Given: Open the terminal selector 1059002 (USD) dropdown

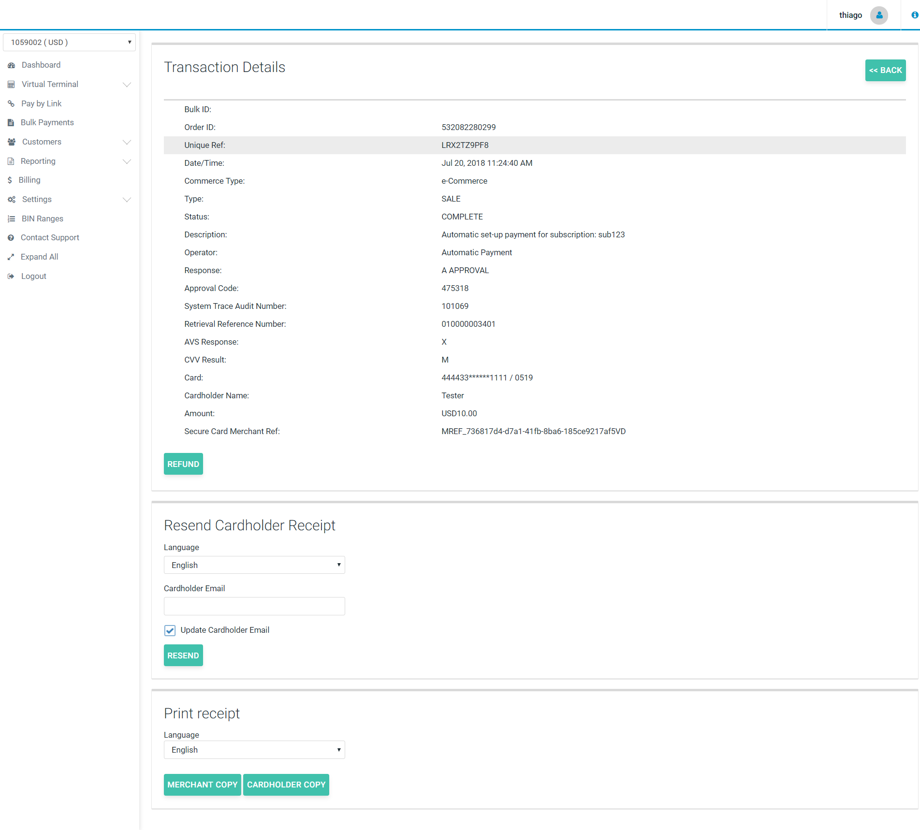Looking at the screenshot, I should pyautogui.click(x=69, y=43).
